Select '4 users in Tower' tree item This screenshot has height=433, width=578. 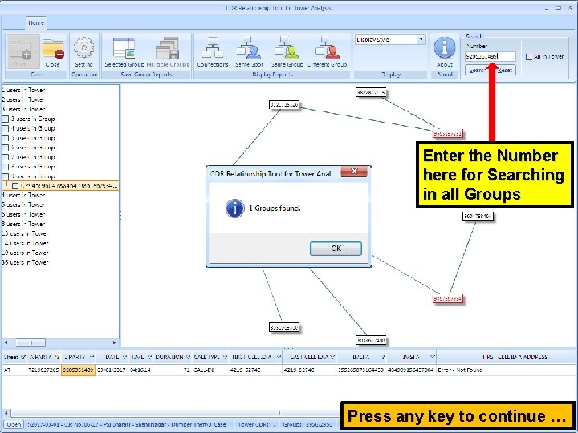pyautogui.click(x=23, y=195)
